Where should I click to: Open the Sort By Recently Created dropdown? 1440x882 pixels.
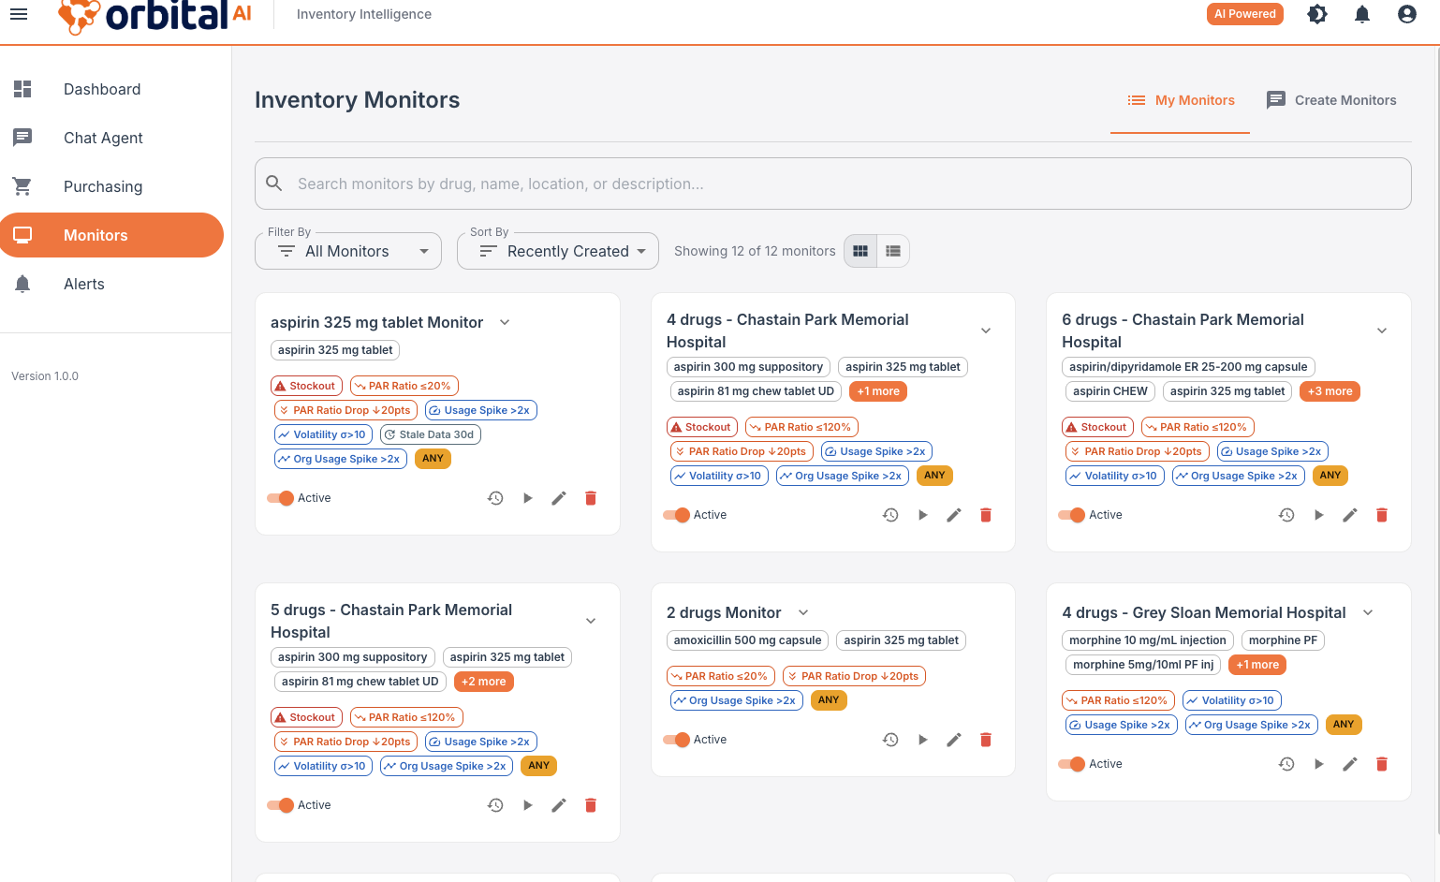pyautogui.click(x=558, y=251)
